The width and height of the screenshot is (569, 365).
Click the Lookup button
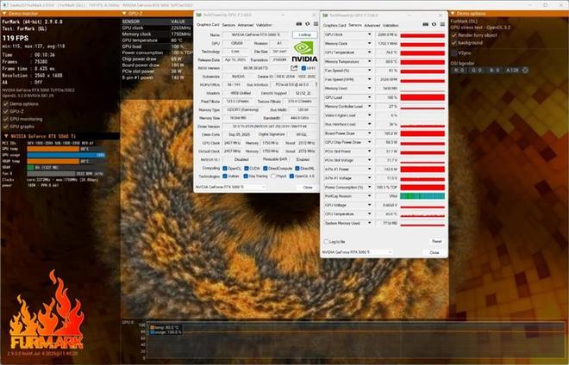coord(304,34)
